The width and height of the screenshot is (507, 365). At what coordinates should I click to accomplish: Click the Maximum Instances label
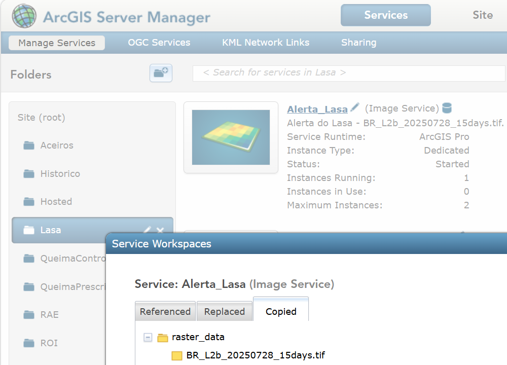(x=335, y=205)
